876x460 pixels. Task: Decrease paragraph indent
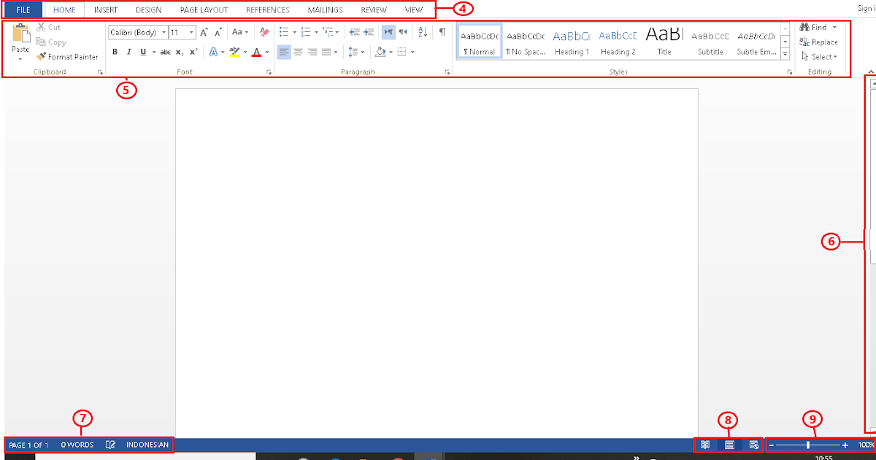click(x=354, y=32)
